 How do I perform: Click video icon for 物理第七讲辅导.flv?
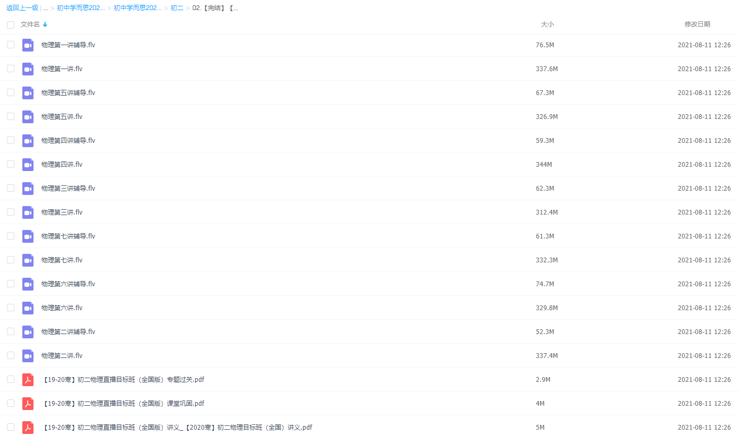(28, 236)
